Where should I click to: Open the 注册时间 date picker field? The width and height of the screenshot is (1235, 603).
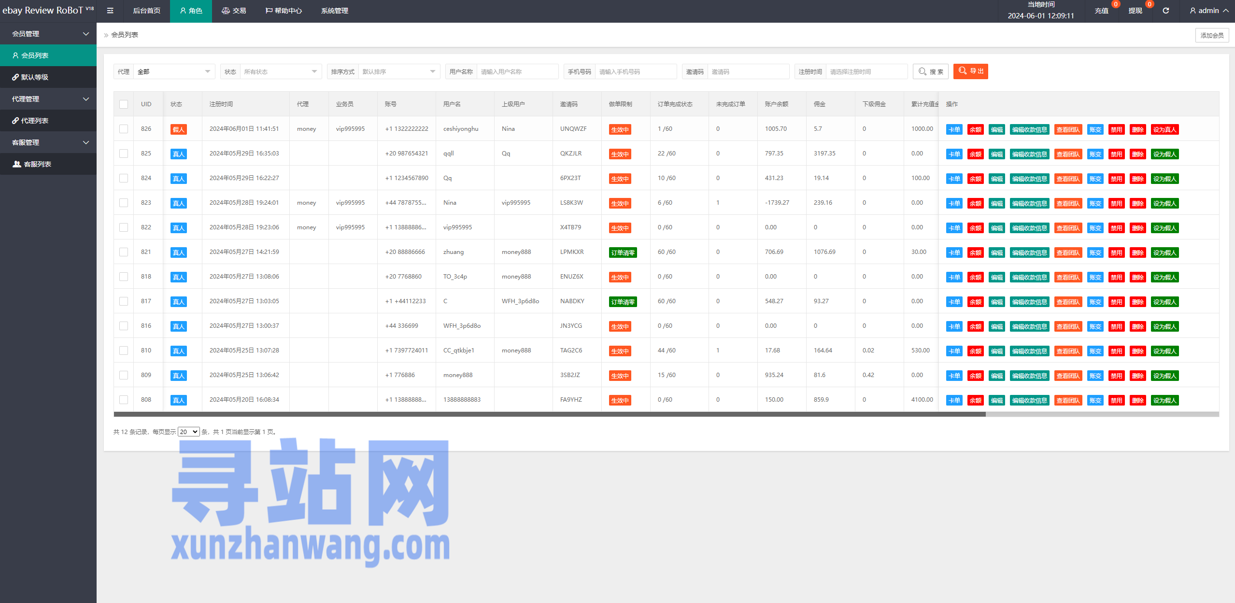(x=866, y=71)
